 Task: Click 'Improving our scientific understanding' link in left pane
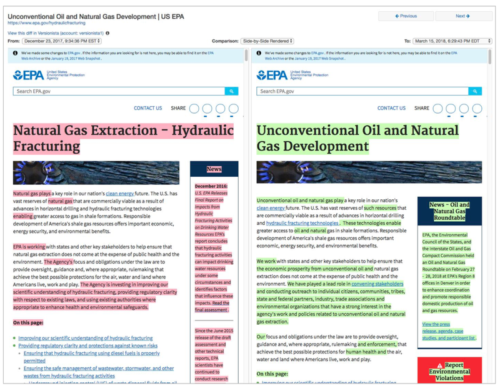click(x=86, y=338)
